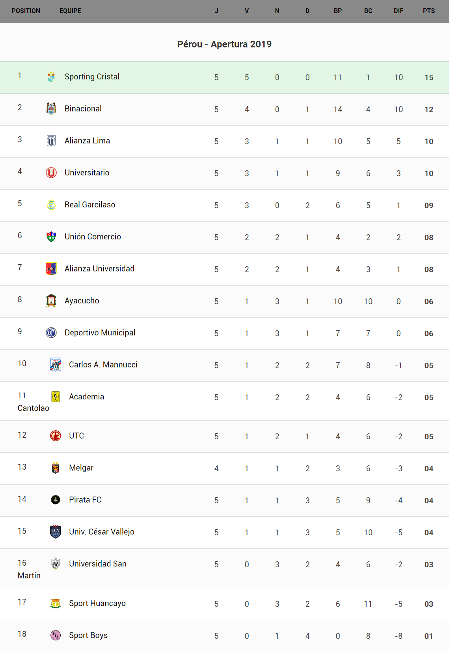Click the Sporting Cristal club crest
Viewport: 449px width, 655px height.
(51, 77)
